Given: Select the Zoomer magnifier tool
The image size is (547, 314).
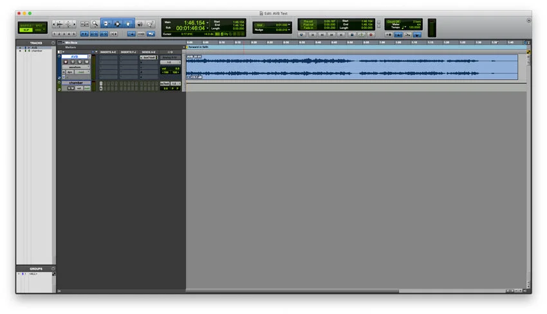Looking at the screenshot, I should (95, 24).
